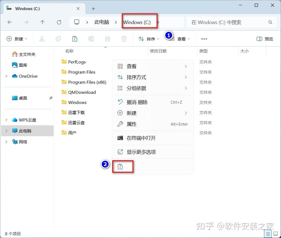The width and height of the screenshot is (281, 238).
Task: Click the Paste icon on the toolbar
Action: [75, 39]
